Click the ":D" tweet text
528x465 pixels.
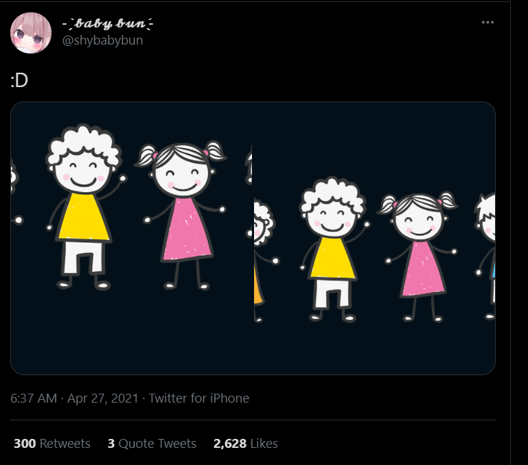click(19, 80)
